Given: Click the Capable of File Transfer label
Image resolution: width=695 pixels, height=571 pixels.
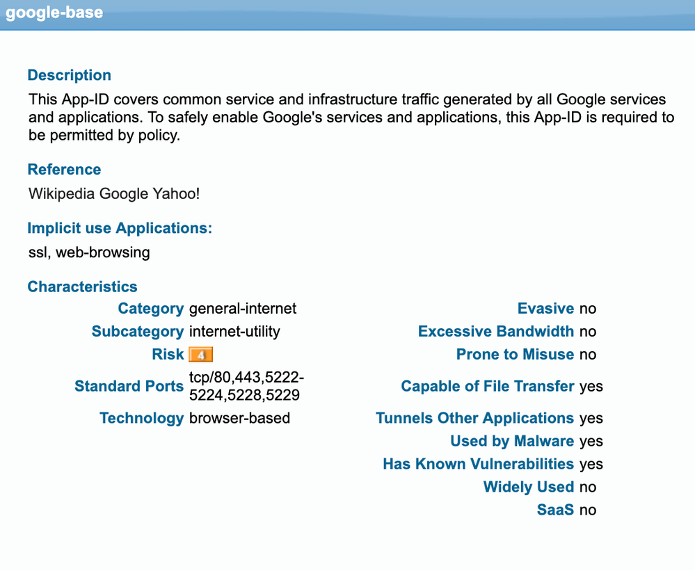Looking at the screenshot, I should [x=487, y=386].
